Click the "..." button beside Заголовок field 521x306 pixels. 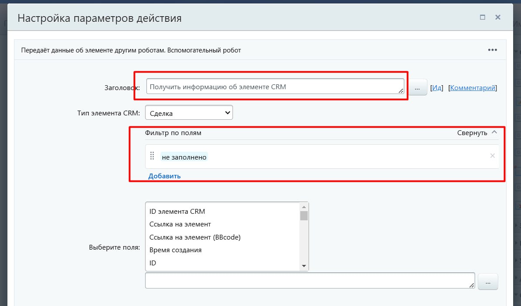(x=417, y=87)
